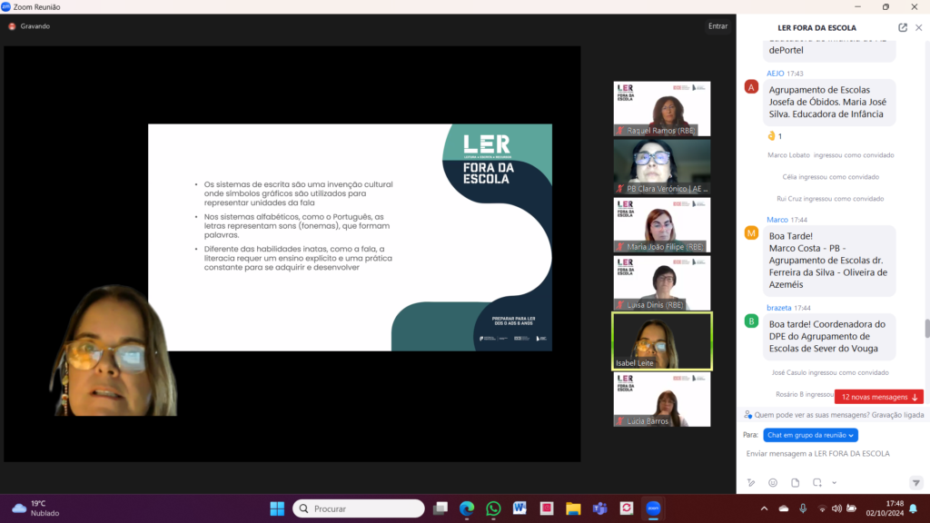Image resolution: width=930 pixels, height=523 pixels.
Task: Click the attach file icon in chat
Action: 796,482
